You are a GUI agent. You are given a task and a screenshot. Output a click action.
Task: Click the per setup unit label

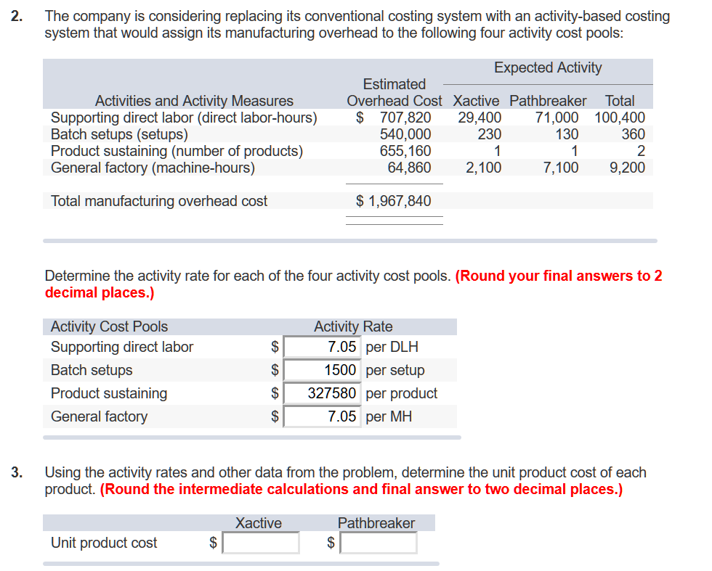tap(395, 370)
